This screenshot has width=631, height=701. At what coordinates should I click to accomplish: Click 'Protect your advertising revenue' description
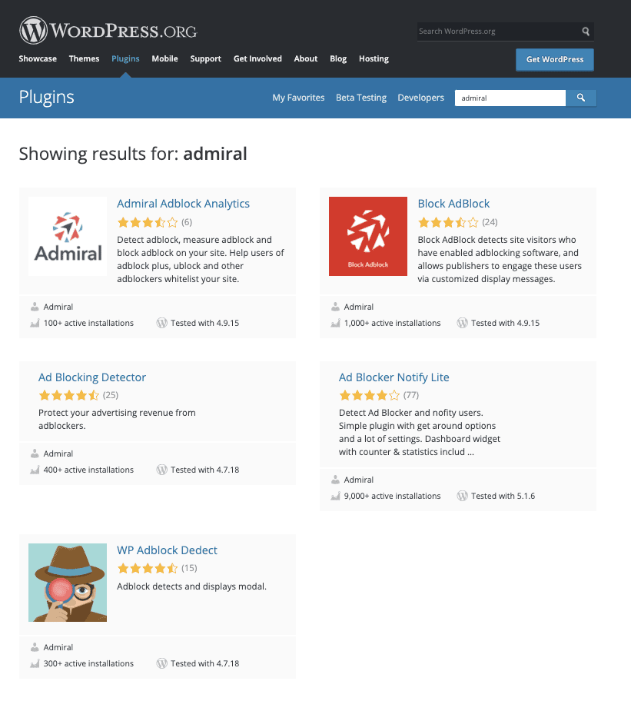point(117,419)
